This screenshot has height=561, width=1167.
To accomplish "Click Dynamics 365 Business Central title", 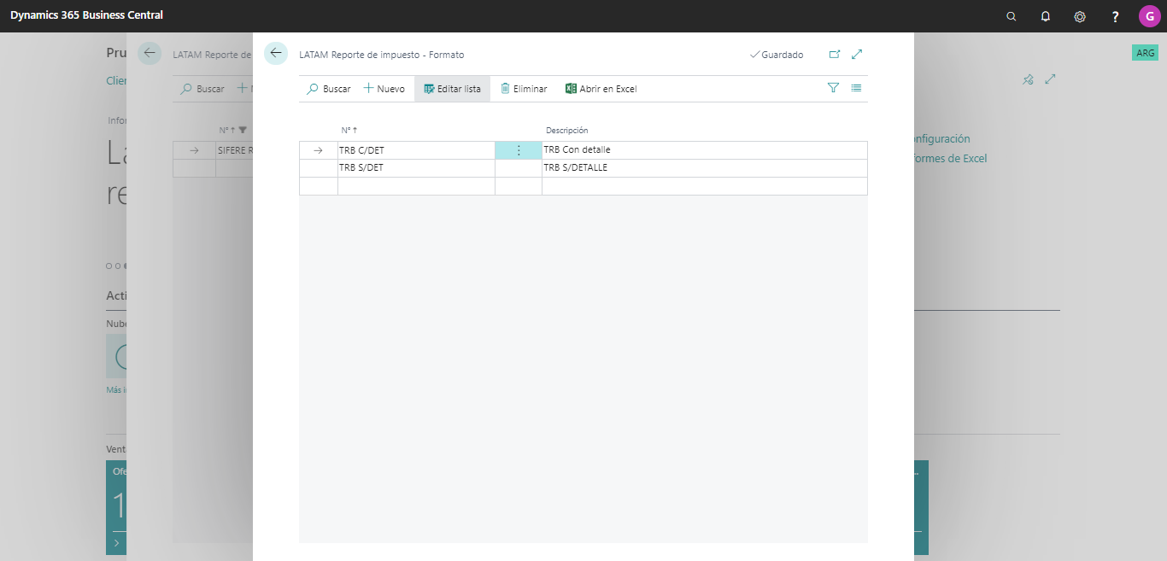I will (87, 15).
